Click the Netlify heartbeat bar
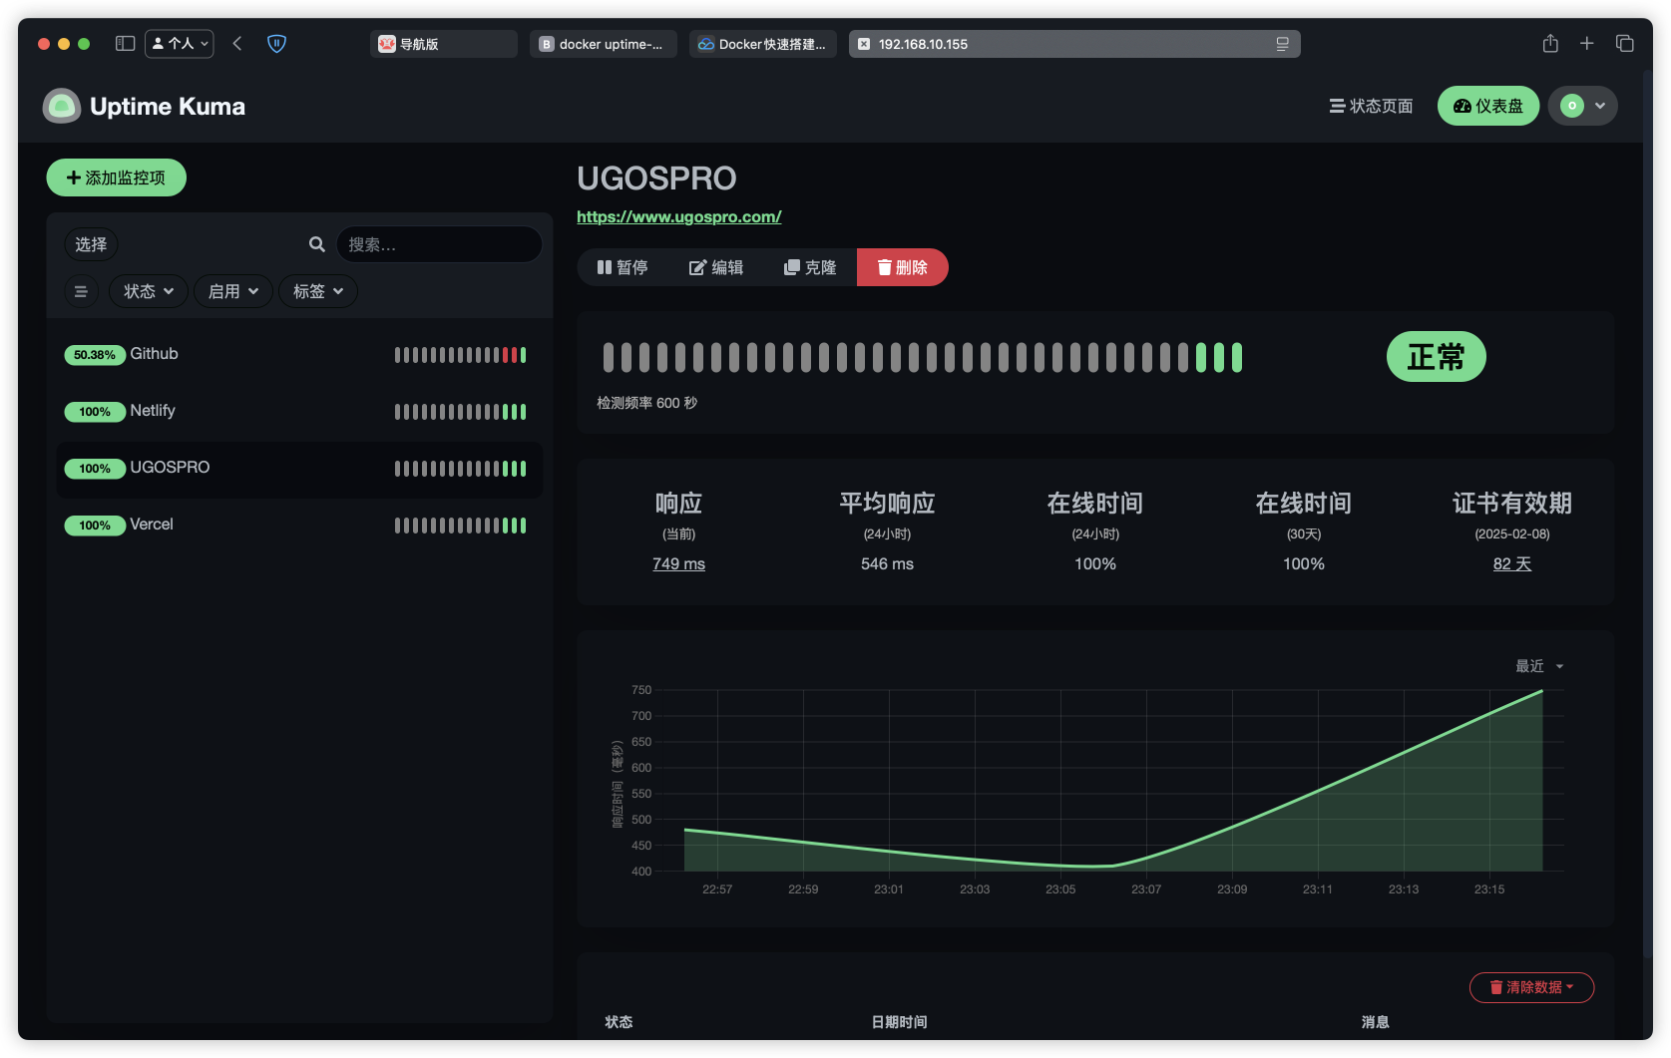This screenshot has width=1671, height=1058. click(460, 412)
